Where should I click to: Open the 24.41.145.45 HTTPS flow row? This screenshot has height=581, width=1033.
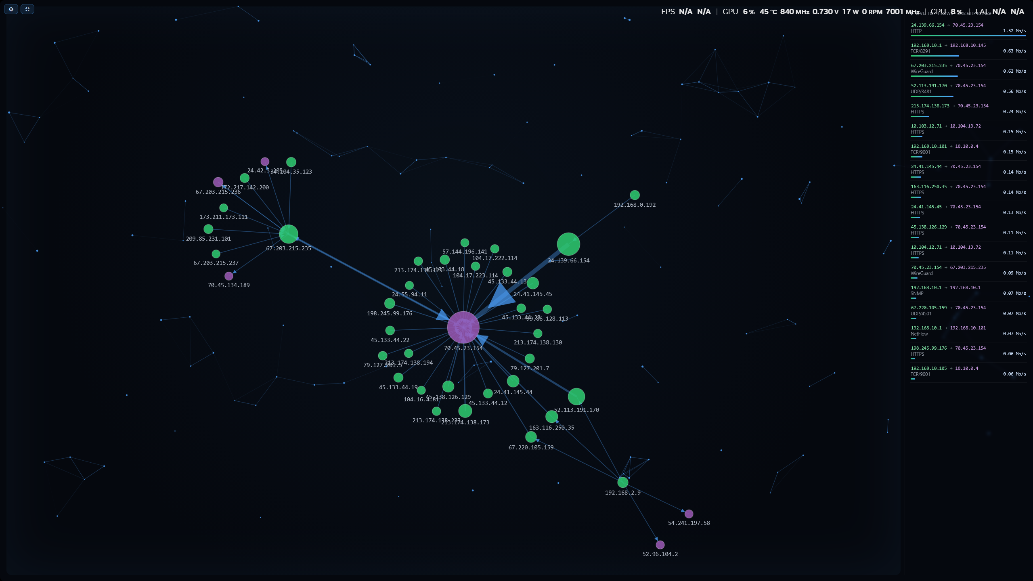click(968, 211)
